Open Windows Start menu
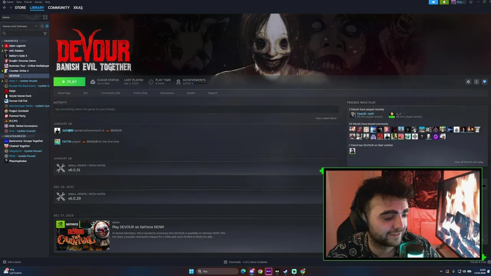491x276 pixels. [191, 271]
